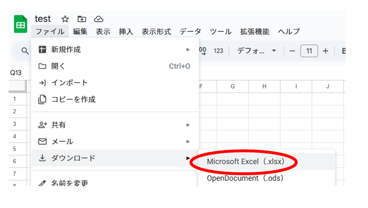This screenshot has width=368, height=208.
Task: Choose インポート from the file menu
Action: 115,83
